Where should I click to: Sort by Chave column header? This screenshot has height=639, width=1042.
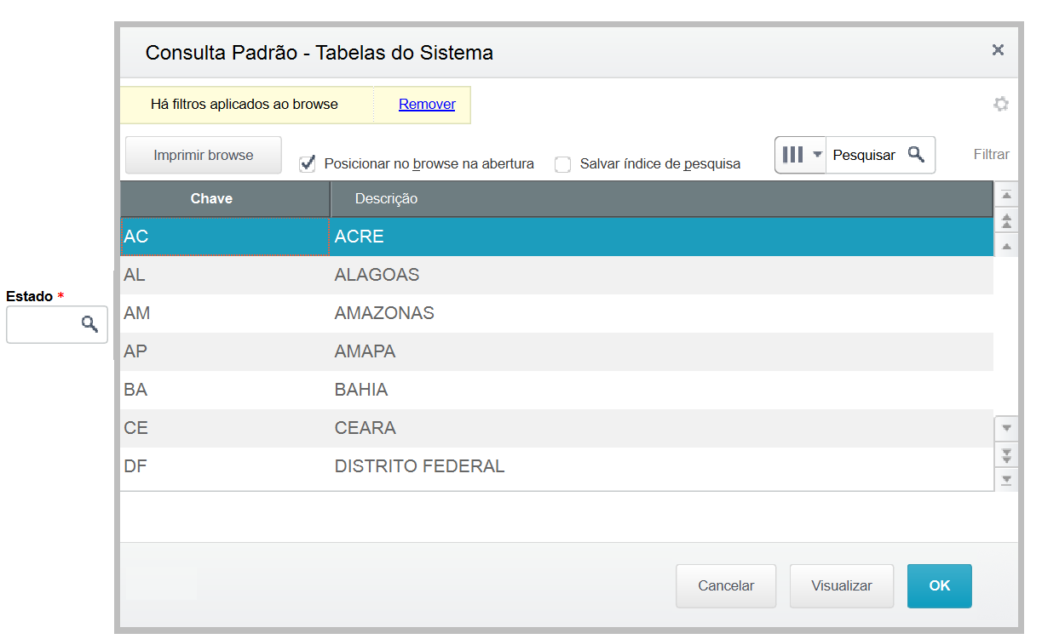click(211, 199)
